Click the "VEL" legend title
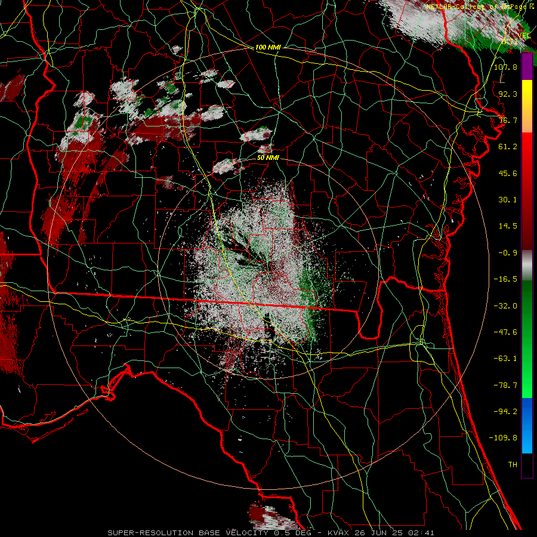The image size is (537, 537). [524, 35]
